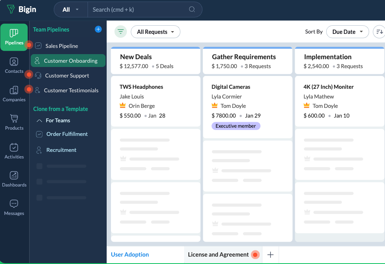Image resolution: width=385 pixels, height=264 pixels.
Task: Open the TWS Headphones deal card
Action: point(155,101)
